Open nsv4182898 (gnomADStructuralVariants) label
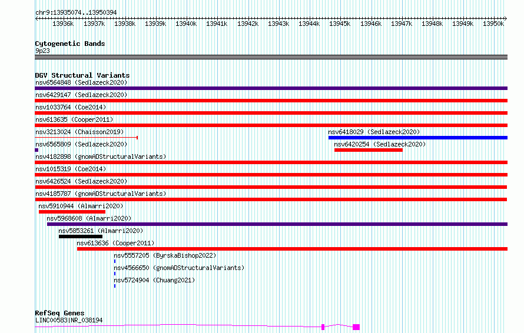 coord(101,156)
